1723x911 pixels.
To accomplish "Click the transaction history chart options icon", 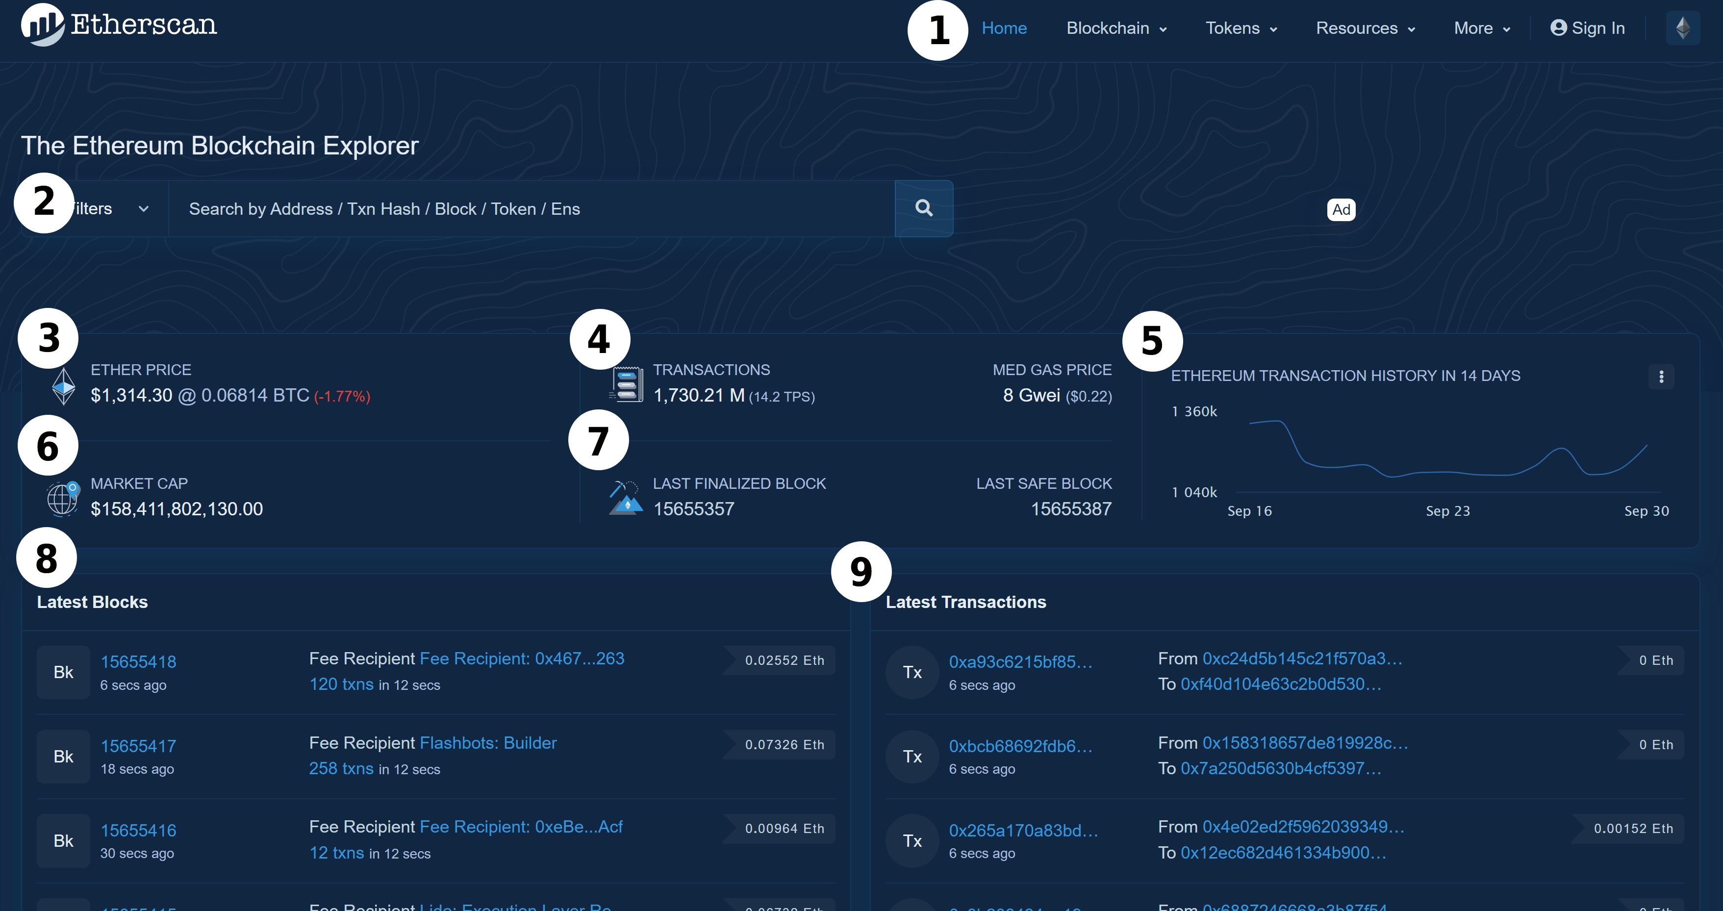I will [x=1663, y=376].
